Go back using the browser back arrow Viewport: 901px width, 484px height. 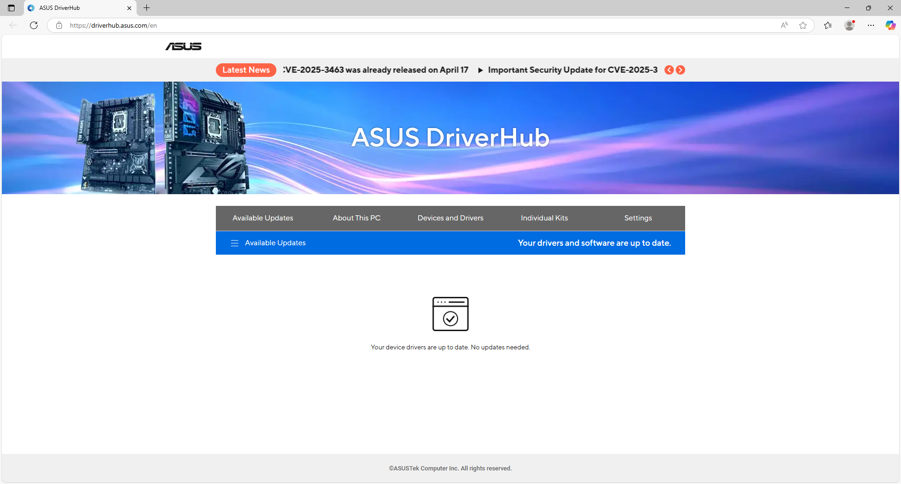coord(13,25)
